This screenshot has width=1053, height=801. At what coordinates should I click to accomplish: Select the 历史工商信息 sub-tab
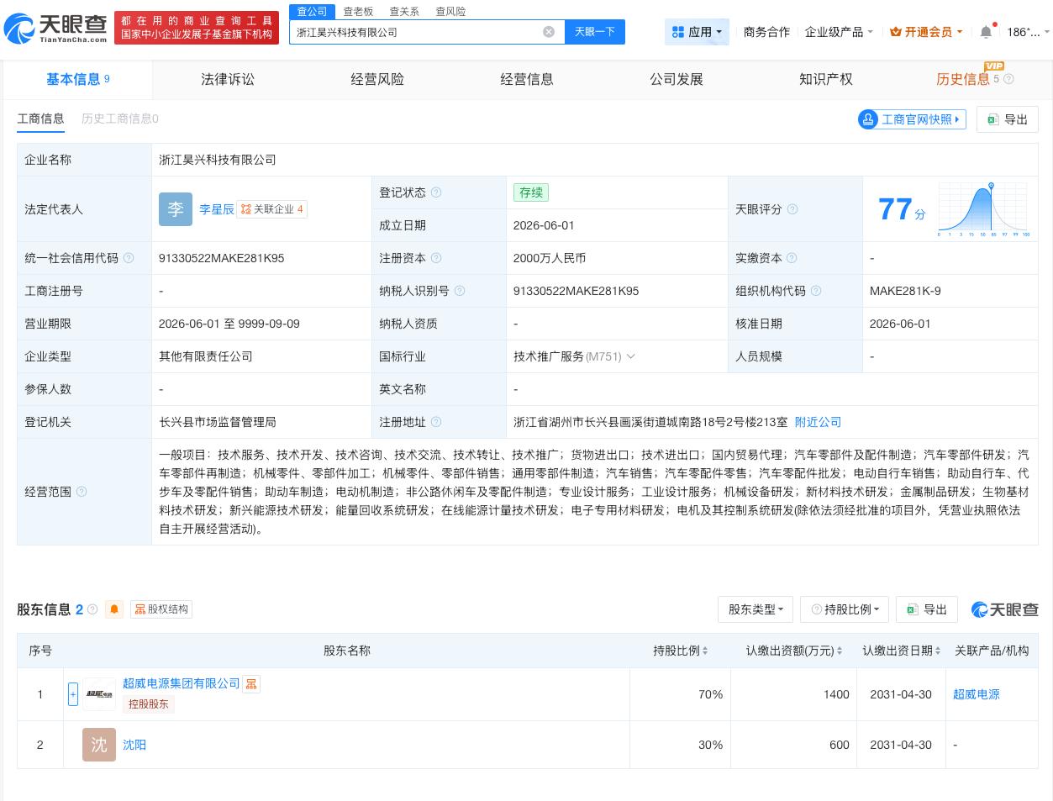click(120, 119)
